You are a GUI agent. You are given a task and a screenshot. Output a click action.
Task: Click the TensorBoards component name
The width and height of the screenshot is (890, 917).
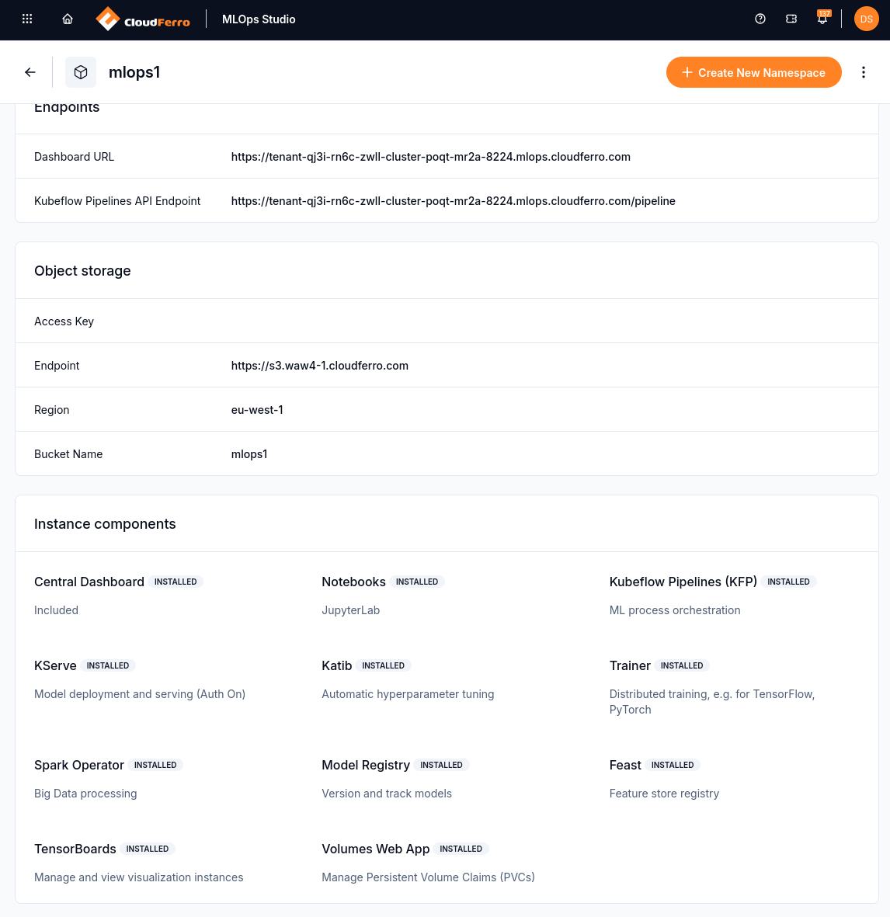click(75, 849)
